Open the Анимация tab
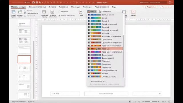The image size is (183, 103). coord(87,7)
